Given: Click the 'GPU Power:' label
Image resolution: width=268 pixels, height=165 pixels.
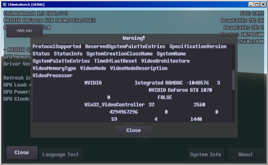Looking at the screenshot, I should point(17,92).
